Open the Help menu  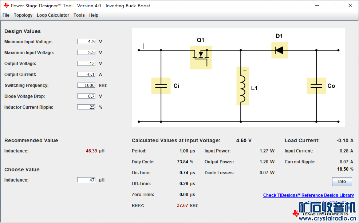[x=94, y=15]
